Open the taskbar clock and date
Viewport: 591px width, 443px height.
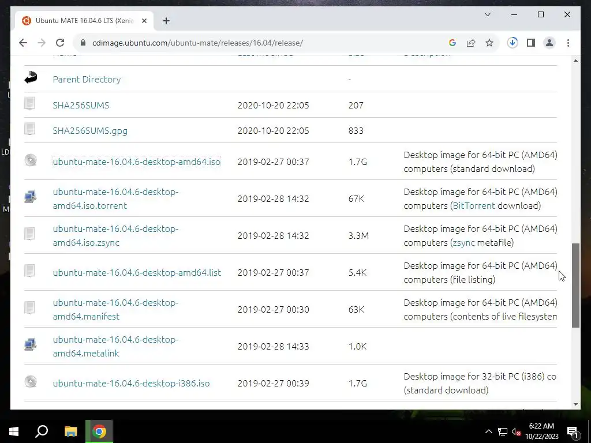(x=541, y=431)
